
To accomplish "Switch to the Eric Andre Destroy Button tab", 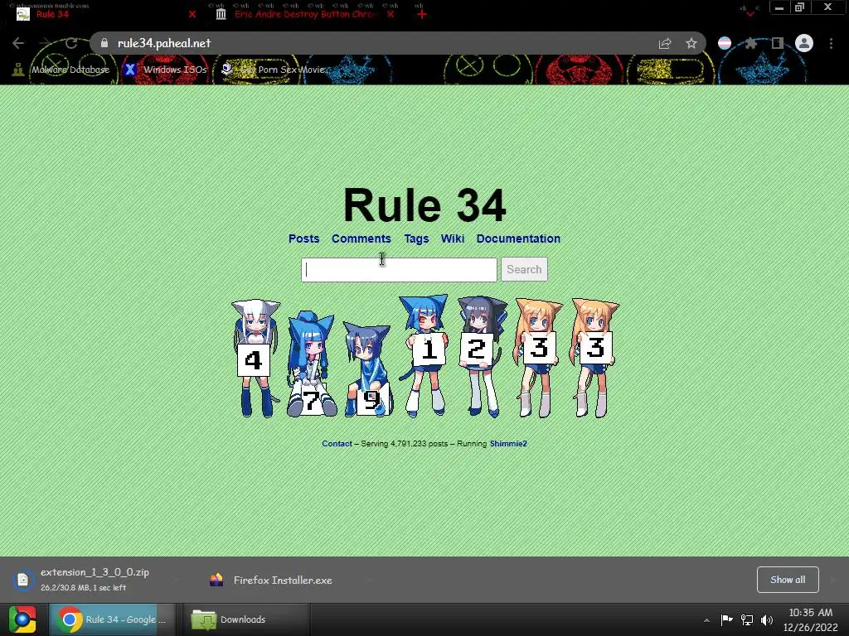I will tap(305, 15).
